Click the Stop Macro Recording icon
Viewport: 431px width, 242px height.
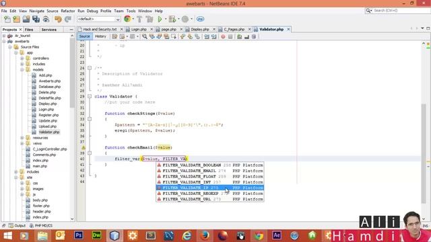point(230,36)
